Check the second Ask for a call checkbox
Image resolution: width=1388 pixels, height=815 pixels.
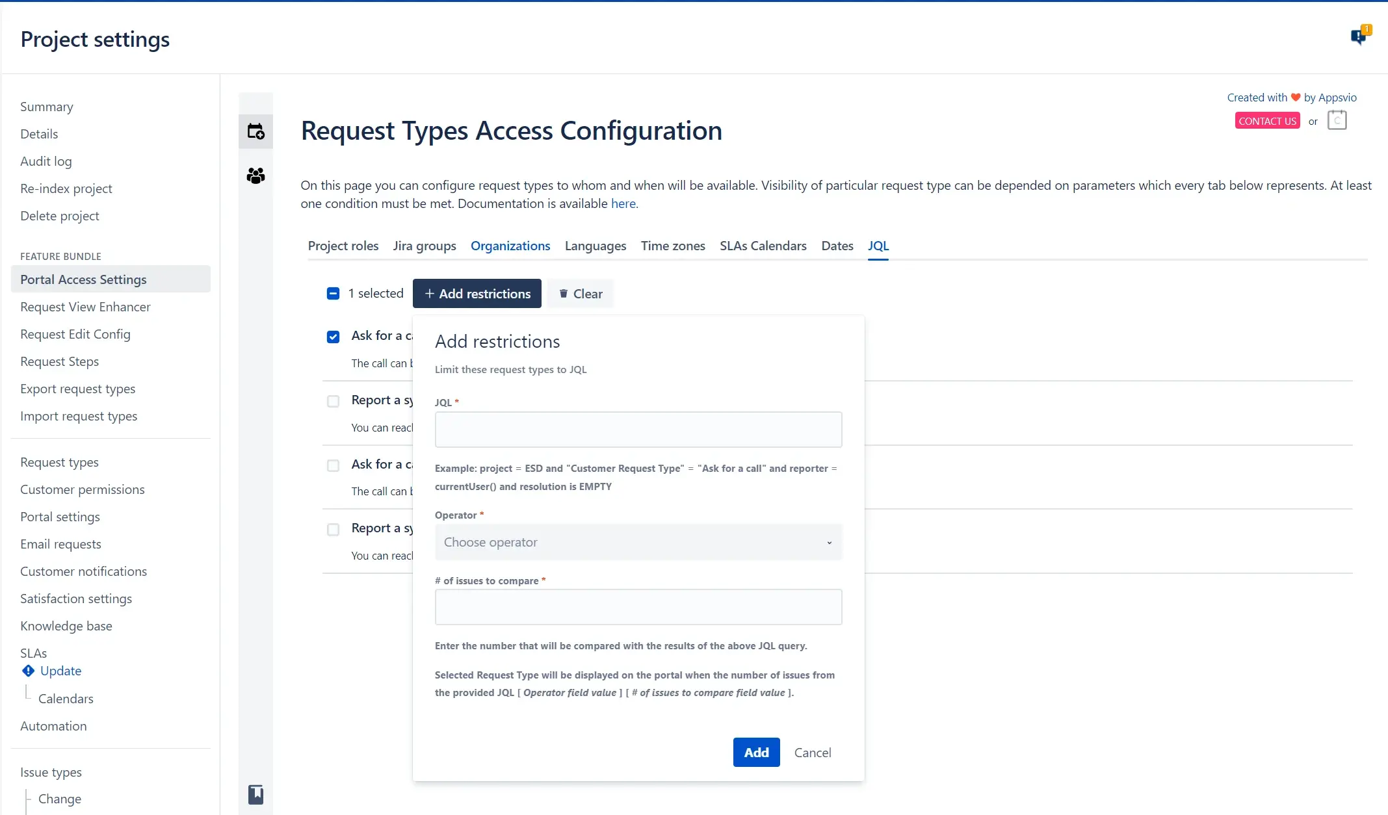pyautogui.click(x=333, y=465)
